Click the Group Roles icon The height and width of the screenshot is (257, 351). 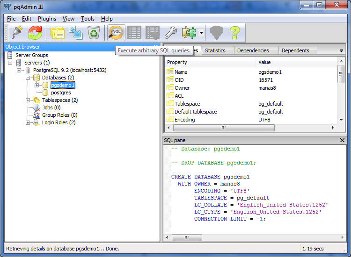click(x=37, y=115)
